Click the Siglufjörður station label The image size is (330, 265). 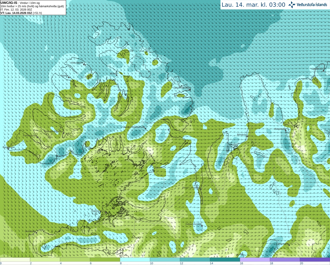(317, 69)
